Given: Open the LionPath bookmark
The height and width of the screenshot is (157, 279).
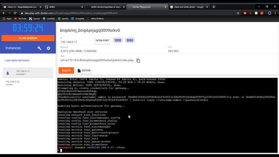Looking at the screenshot, I should [x=49, y=18].
